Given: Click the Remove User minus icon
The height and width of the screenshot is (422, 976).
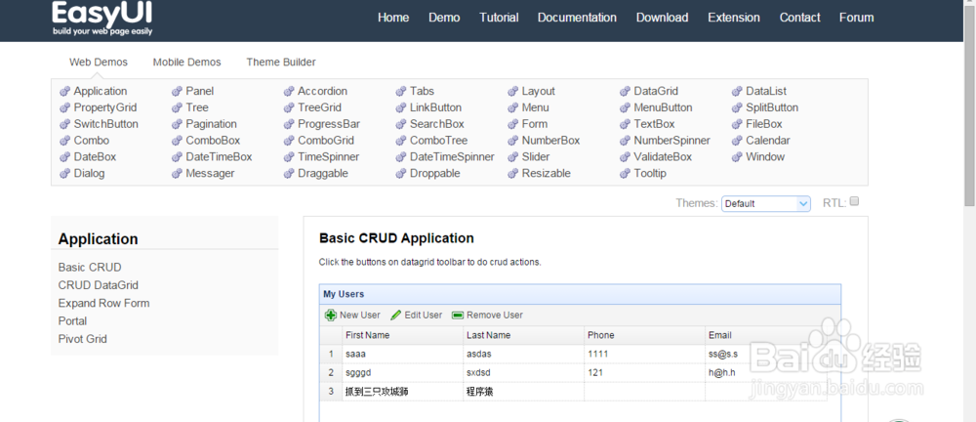Looking at the screenshot, I should point(458,316).
